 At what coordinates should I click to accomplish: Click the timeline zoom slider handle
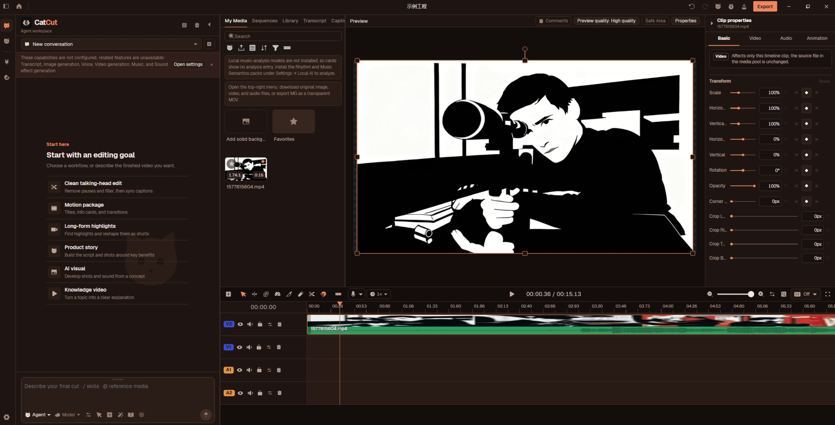pos(751,294)
